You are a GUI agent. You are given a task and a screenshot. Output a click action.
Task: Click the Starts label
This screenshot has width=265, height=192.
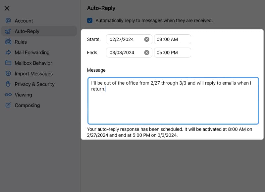point(93,39)
